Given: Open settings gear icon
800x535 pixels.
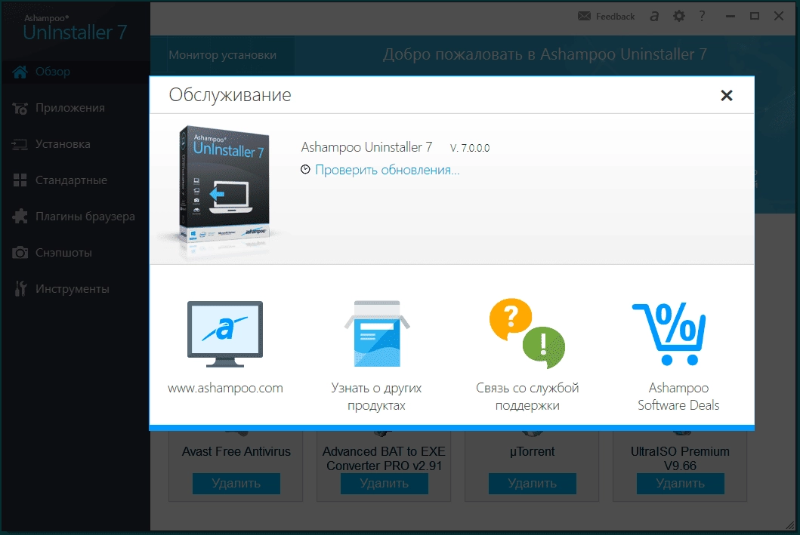Looking at the screenshot, I should click(x=678, y=17).
